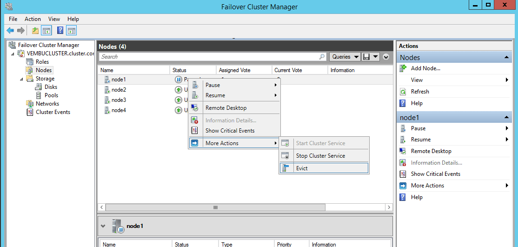The image size is (518, 247).
Task: Choose Stop Cluster Service in submenu
Action: pos(324,156)
